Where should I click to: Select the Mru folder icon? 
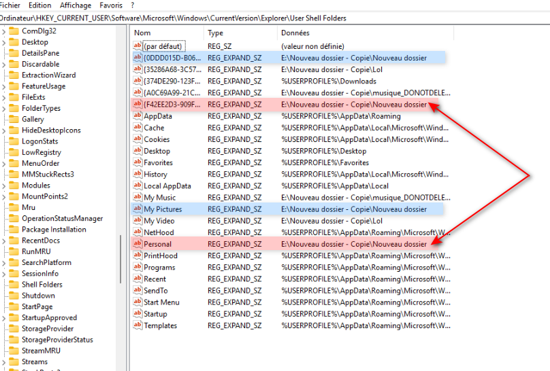pyautogui.click(x=14, y=207)
